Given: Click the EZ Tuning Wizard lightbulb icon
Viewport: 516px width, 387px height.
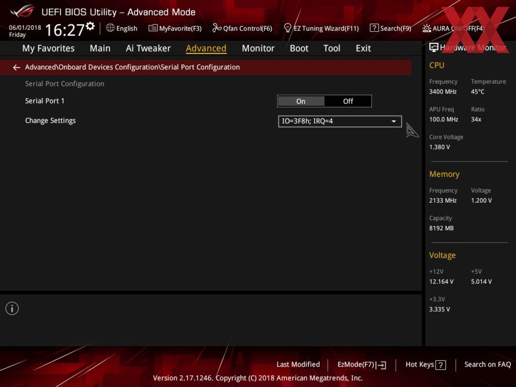Looking at the screenshot, I should tap(288, 28).
